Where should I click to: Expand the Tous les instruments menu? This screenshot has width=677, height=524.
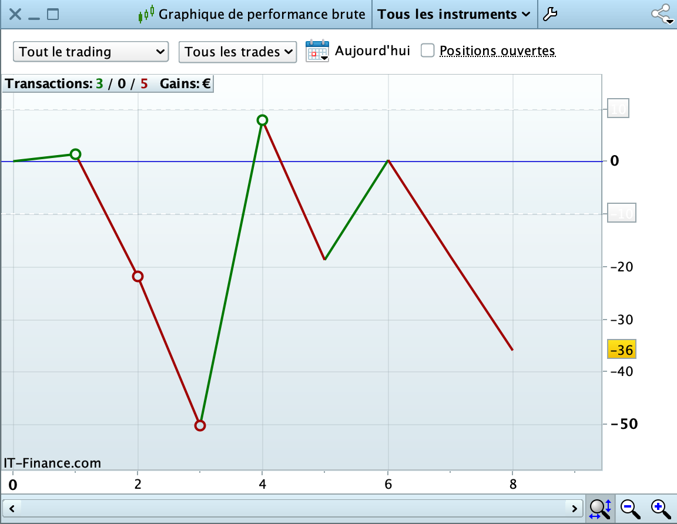[454, 14]
